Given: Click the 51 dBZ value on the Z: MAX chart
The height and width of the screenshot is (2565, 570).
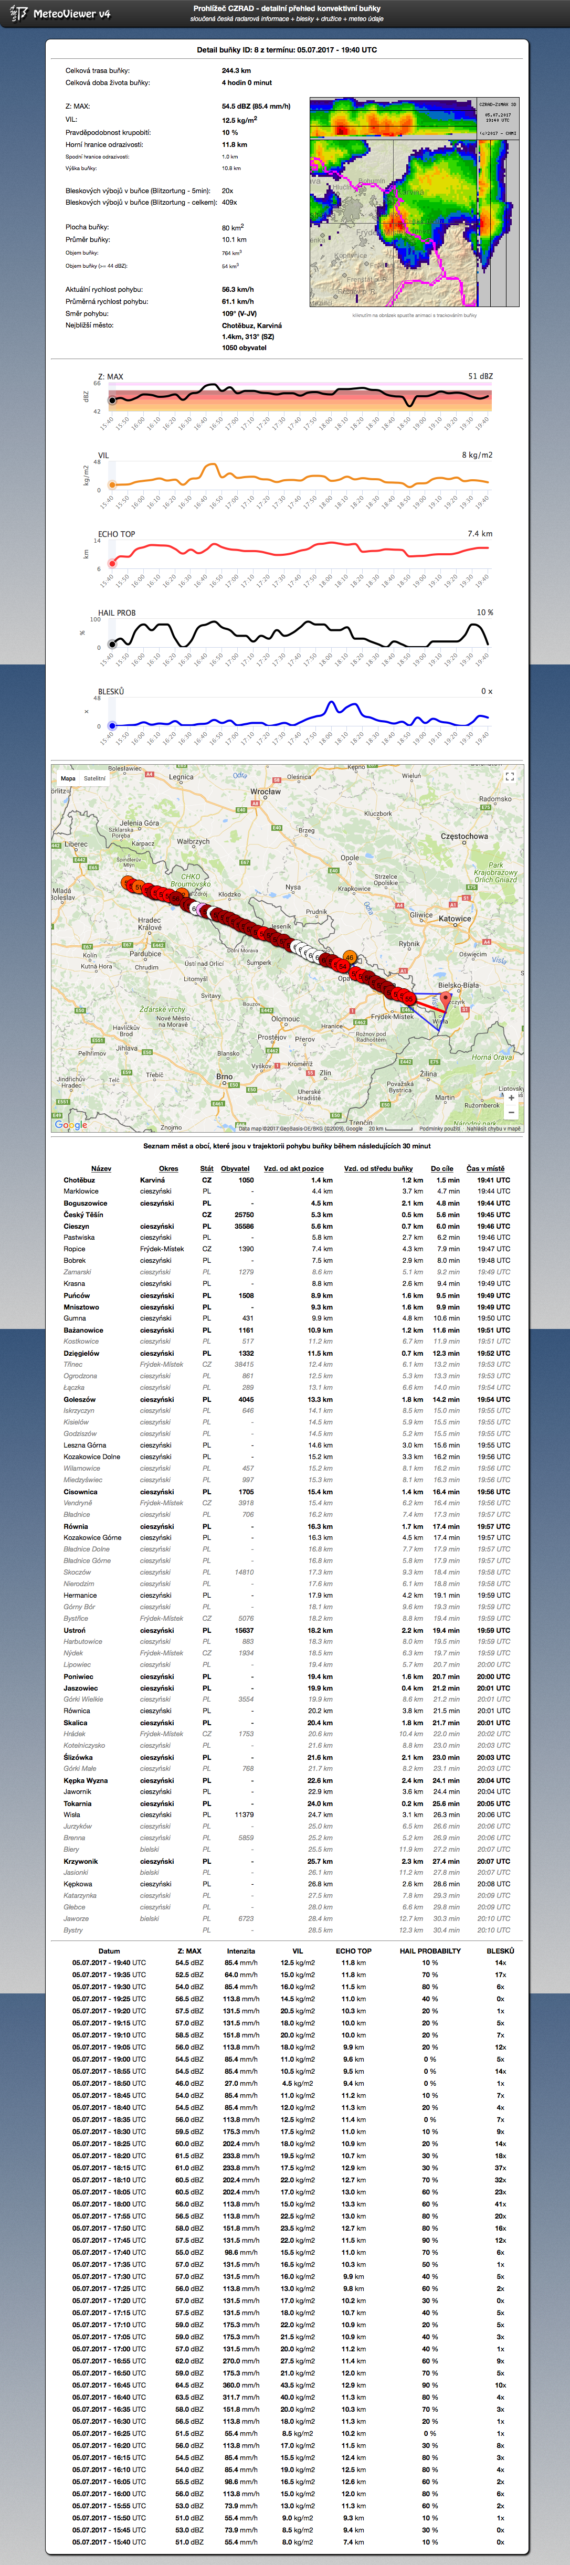Looking at the screenshot, I should (x=480, y=376).
